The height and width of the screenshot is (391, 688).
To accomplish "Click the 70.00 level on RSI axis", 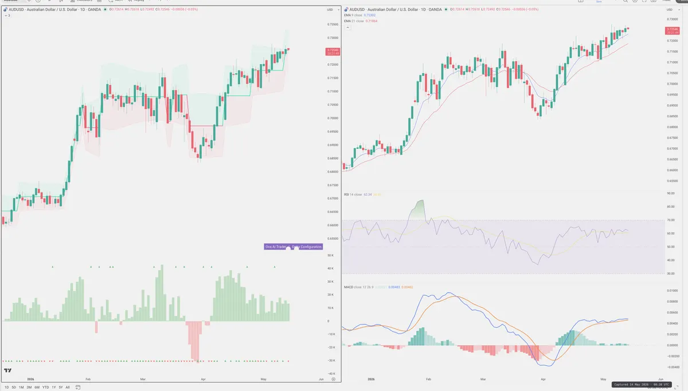I will [670, 220].
